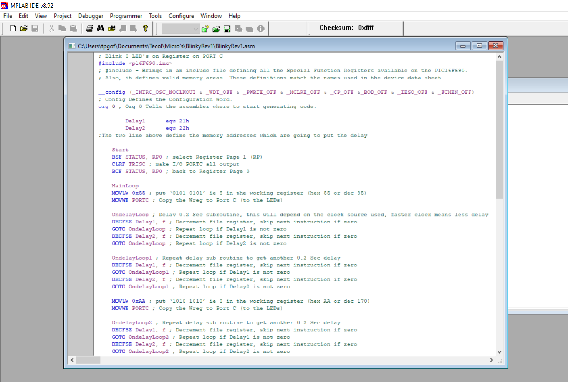Open the Window menu
Screen dimensions: 568x382
coord(211,16)
